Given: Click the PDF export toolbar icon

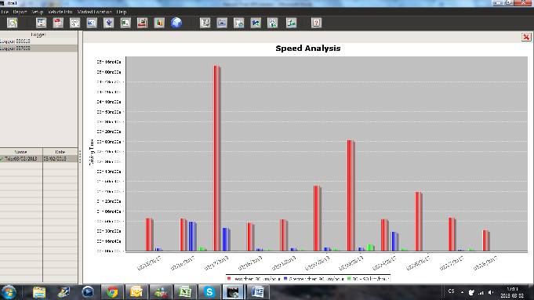Looking at the screenshot, I should point(58,23).
